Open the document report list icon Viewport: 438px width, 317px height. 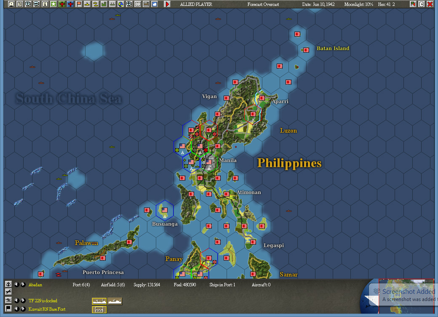coord(19,4)
